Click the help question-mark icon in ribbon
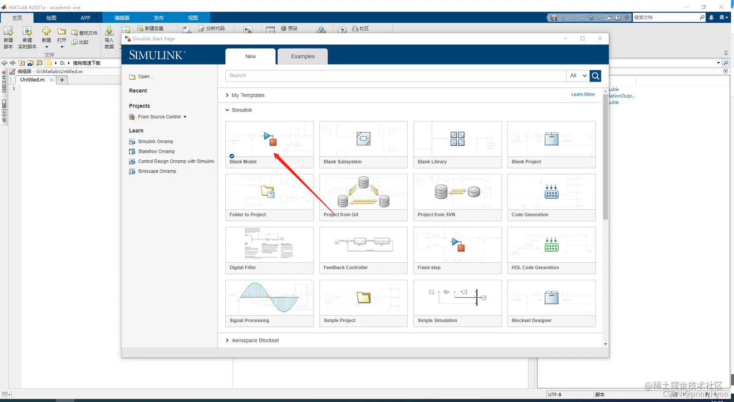 tap(342, 30)
